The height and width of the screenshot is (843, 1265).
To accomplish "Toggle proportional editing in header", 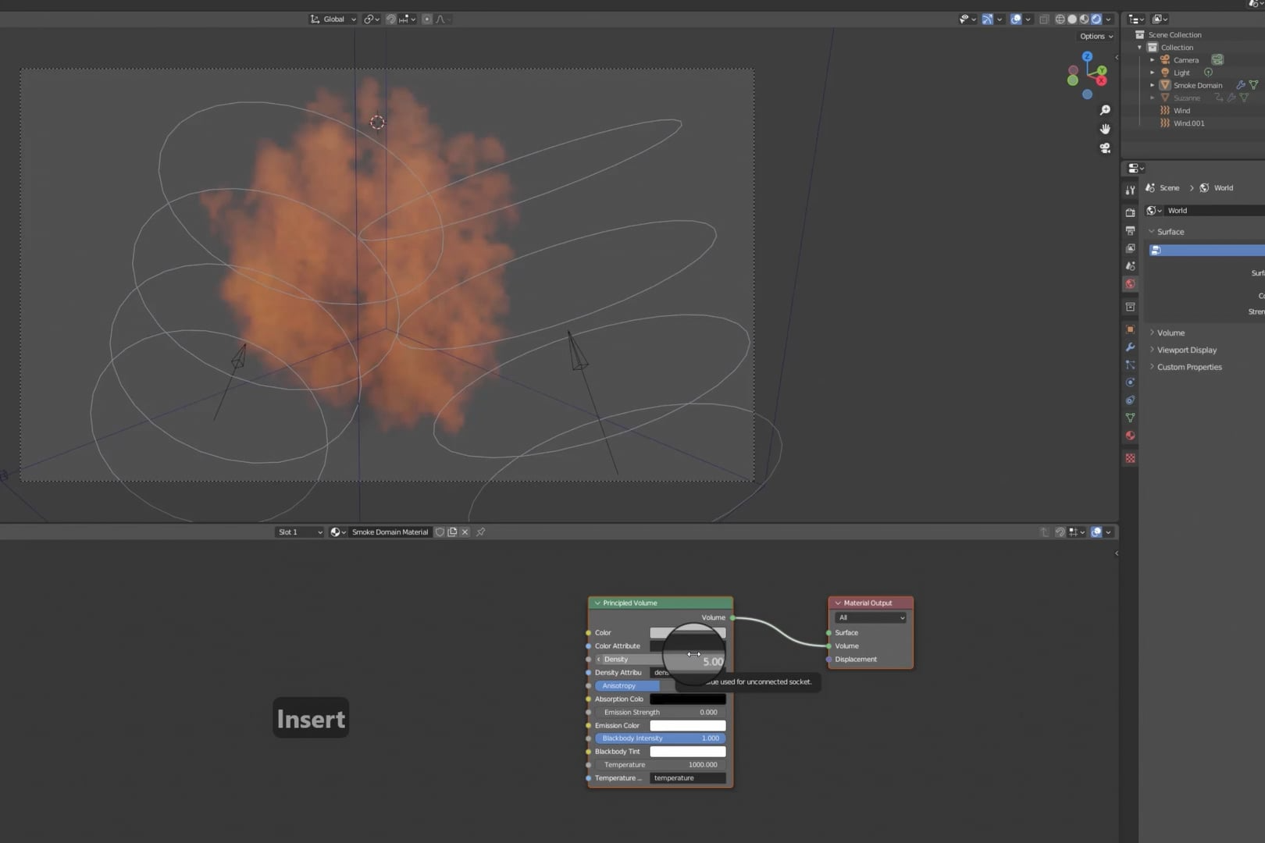I will coord(427,20).
